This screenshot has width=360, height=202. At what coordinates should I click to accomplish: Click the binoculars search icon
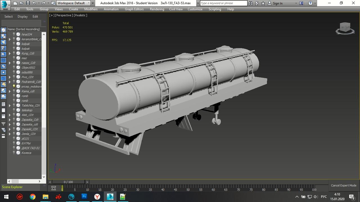[x=251, y=3]
